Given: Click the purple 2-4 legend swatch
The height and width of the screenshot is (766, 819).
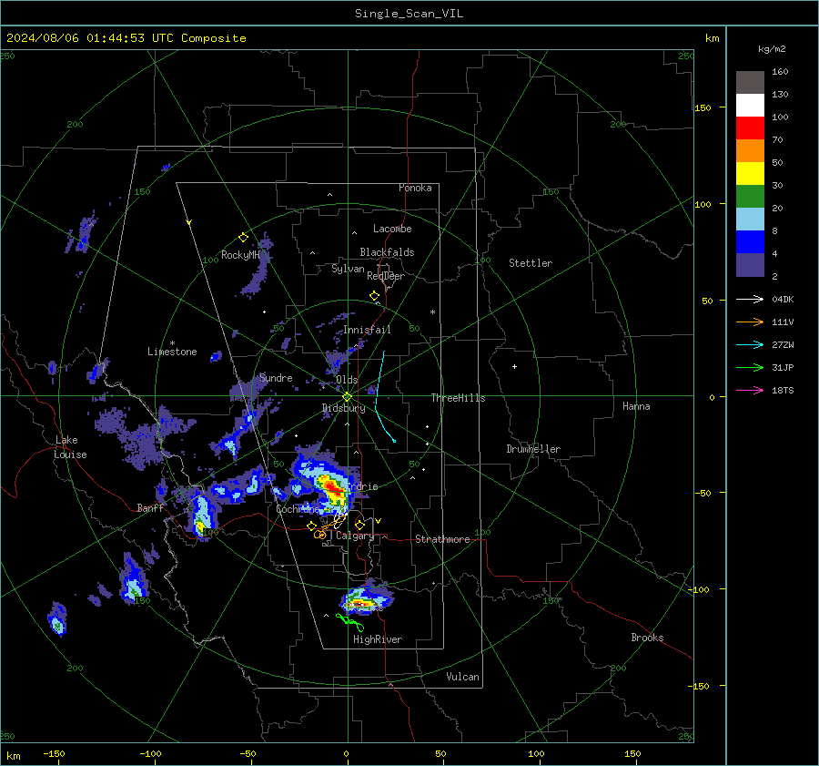Looking at the screenshot, I should pyautogui.click(x=750, y=265).
